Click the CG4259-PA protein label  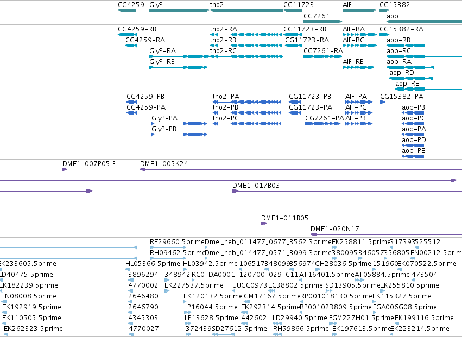[146, 107]
